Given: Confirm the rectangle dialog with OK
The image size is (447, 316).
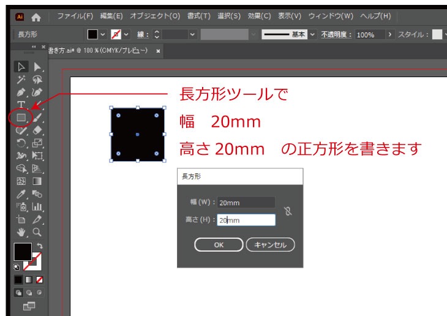Looking at the screenshot, I should click(x=219, y=245).
